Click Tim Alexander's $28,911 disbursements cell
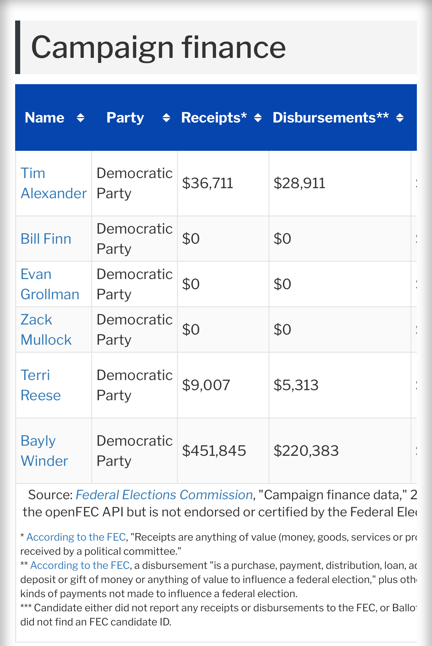Screen dimensions: 432x646 click(x=299, y=183)
